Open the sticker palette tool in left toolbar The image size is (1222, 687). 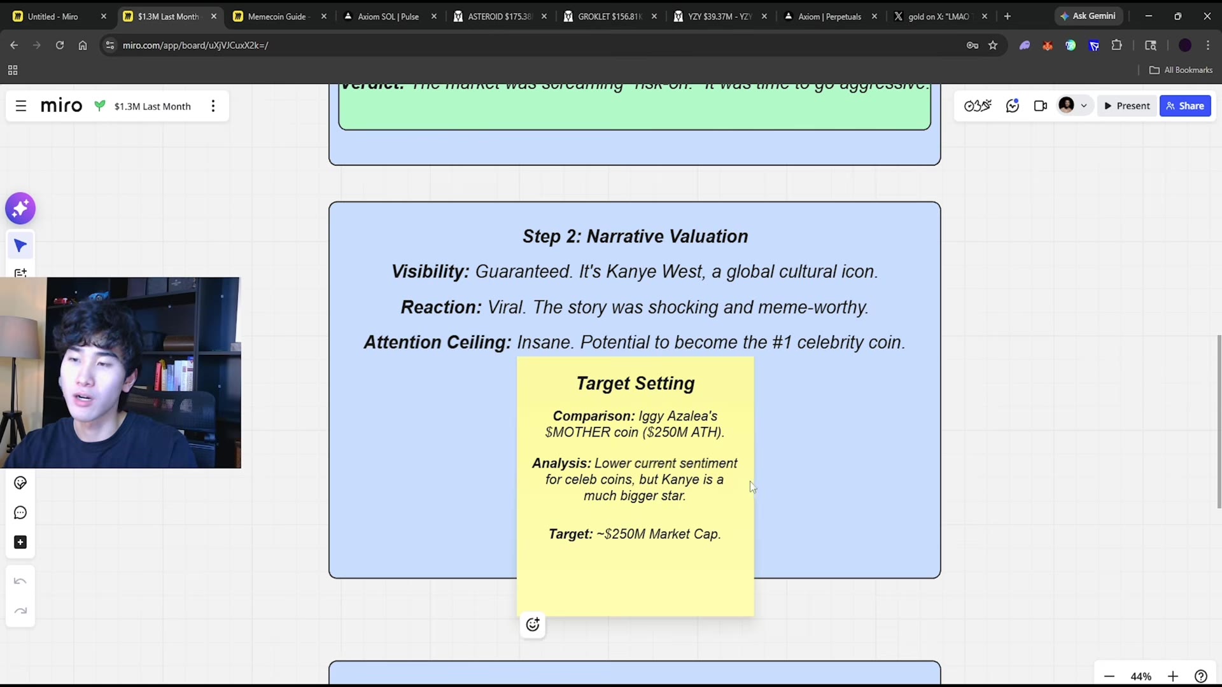(x=20, y=483)
